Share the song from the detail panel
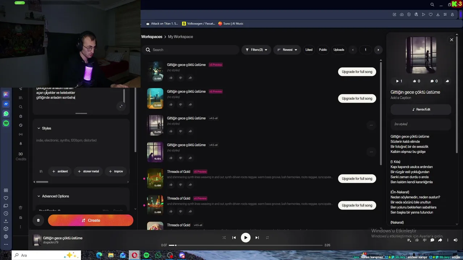463x260 pixels. tap(447, 81)
